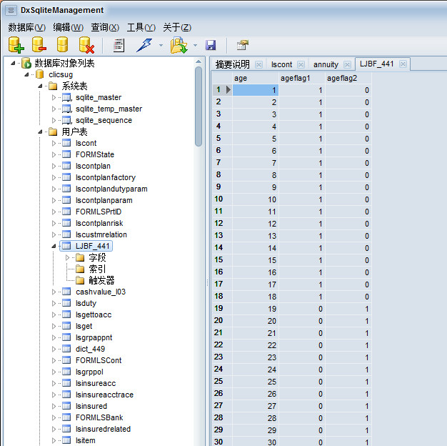Collapse the 系统表 folder
The image size is (447, 446).
tap(40, 86)
